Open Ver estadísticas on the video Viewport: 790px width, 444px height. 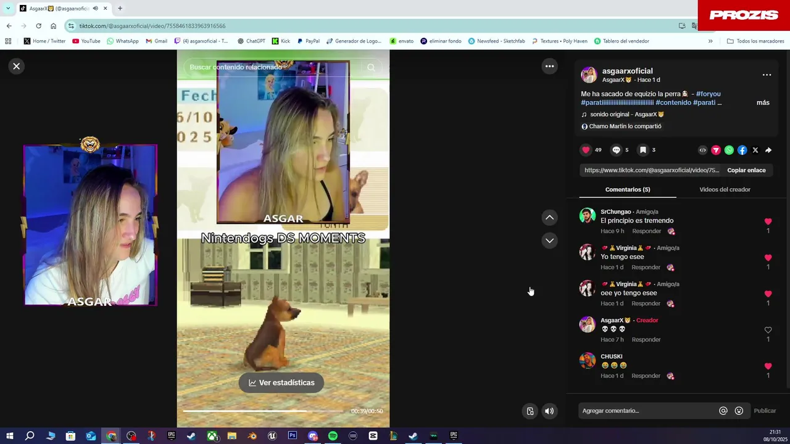[x=281, y=382]
